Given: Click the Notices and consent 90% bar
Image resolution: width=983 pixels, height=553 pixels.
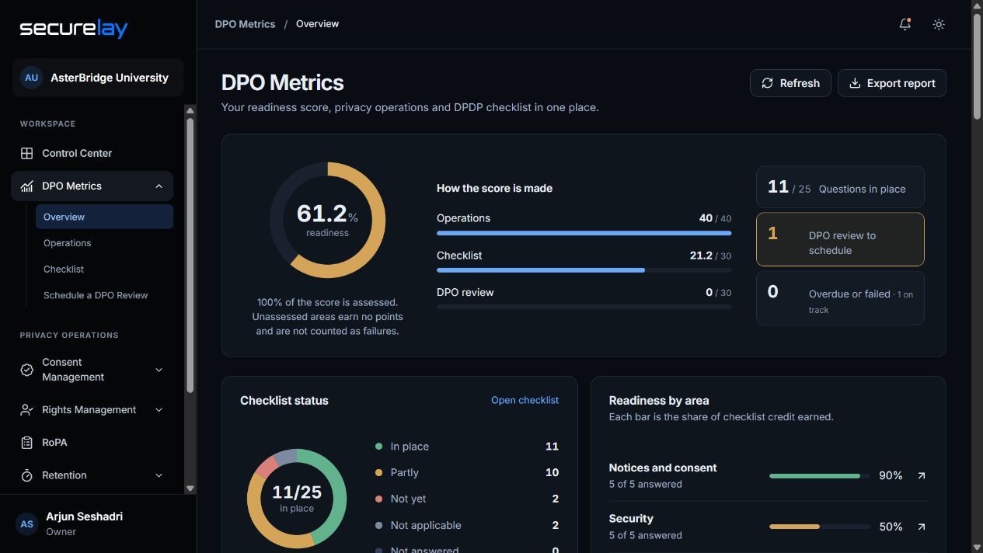Looking at the screenshot, I should click(819, 475).
